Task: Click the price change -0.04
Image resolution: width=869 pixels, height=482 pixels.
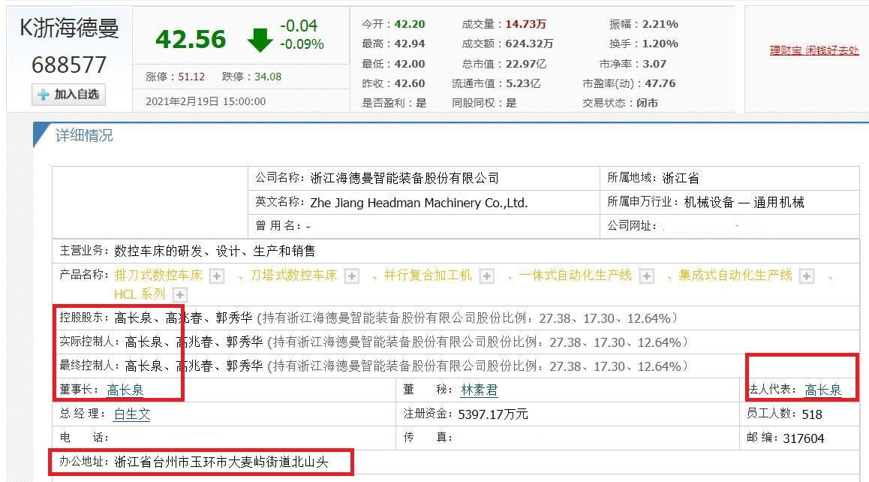Action: [x=299, y=26]
